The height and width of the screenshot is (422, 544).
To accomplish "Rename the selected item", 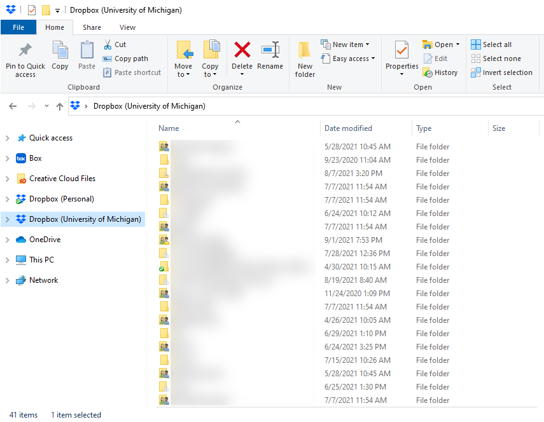I will pyautogui.click(x=270, y=55).
